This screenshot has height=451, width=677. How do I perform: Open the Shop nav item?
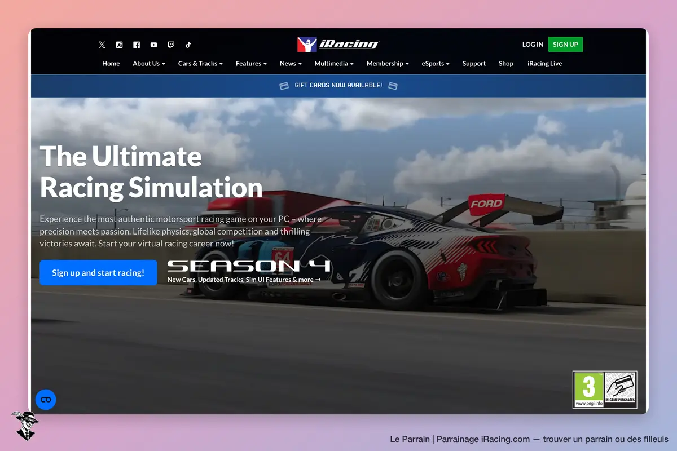[506, 64]
